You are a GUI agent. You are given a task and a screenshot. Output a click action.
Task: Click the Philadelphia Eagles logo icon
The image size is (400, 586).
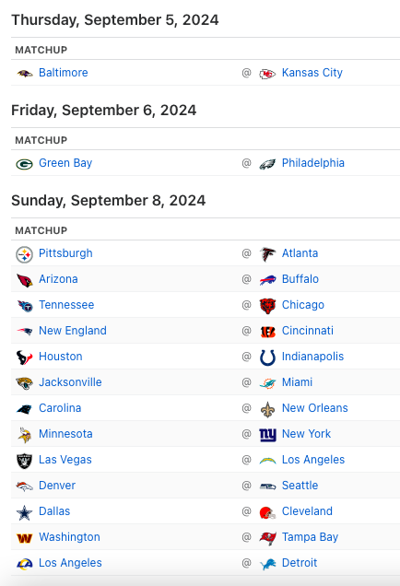pos(267,163)
